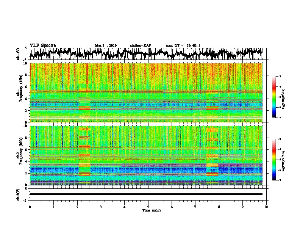300x232 pixels.
Task: Click the "7" tick label on the time axis
Action: [x=195, y=207]
